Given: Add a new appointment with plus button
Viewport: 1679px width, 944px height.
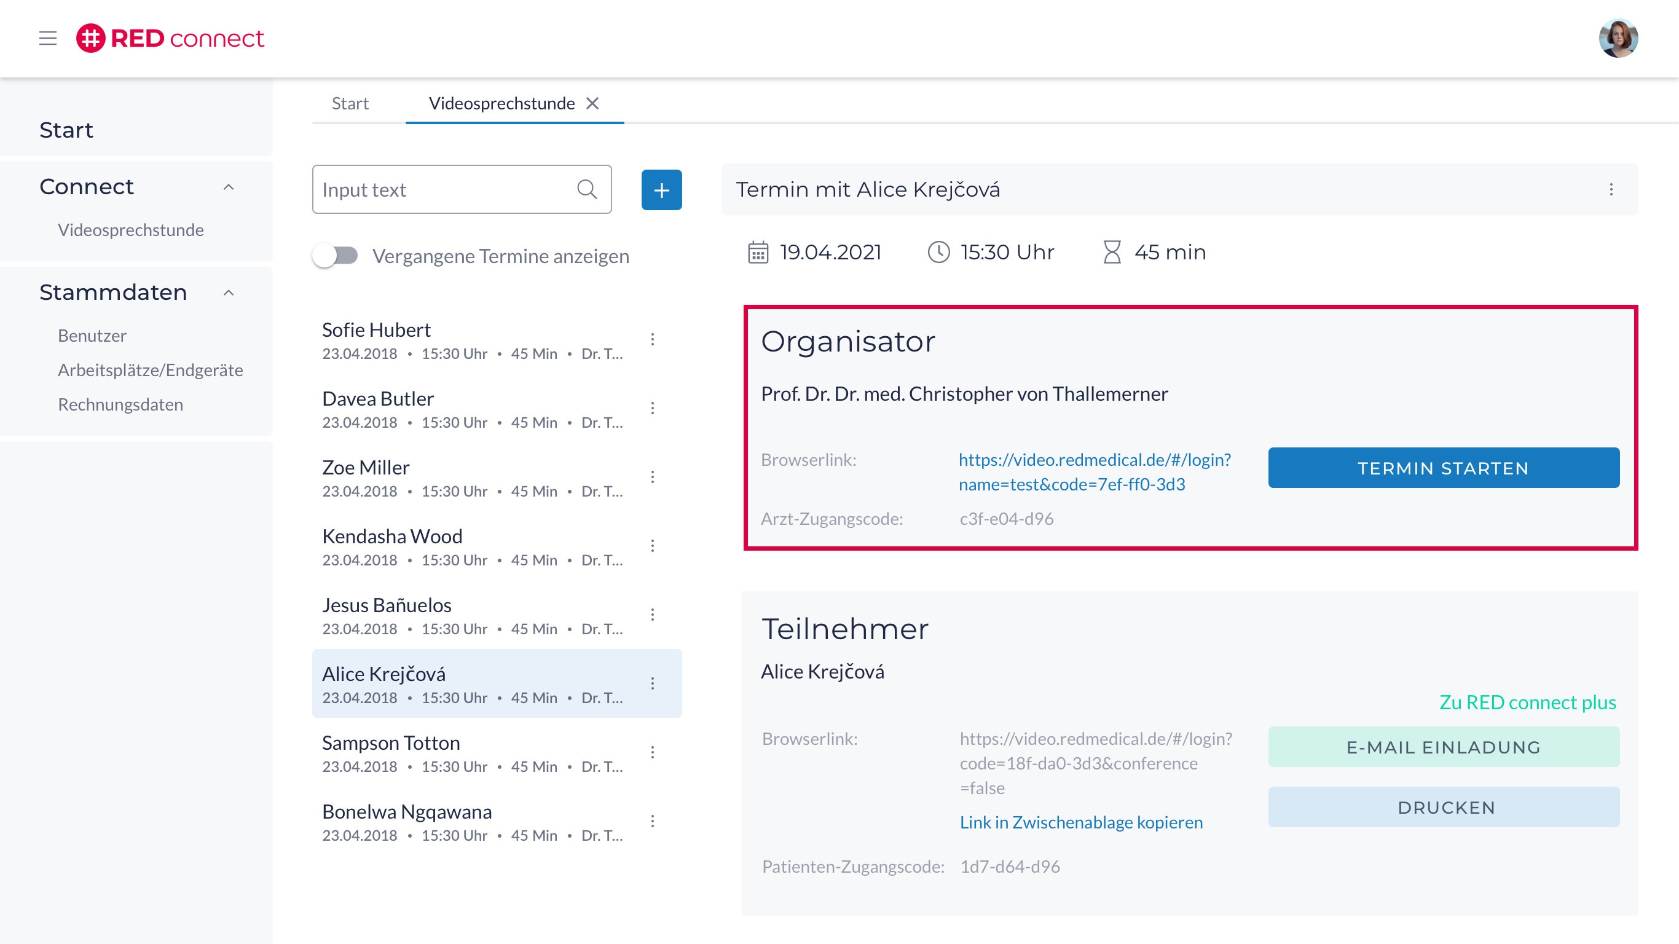Looking at the screenshot, I should (x=661, y=190).
